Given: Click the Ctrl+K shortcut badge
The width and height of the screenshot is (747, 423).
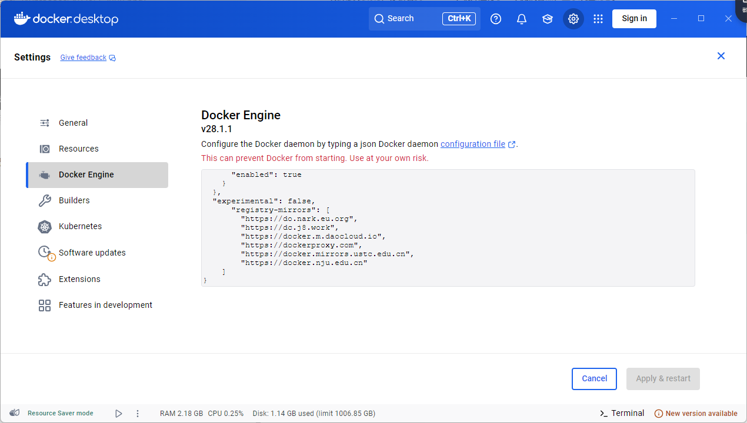Looking at the screenshot, I should pyautogui.click(x=459, y=19).
